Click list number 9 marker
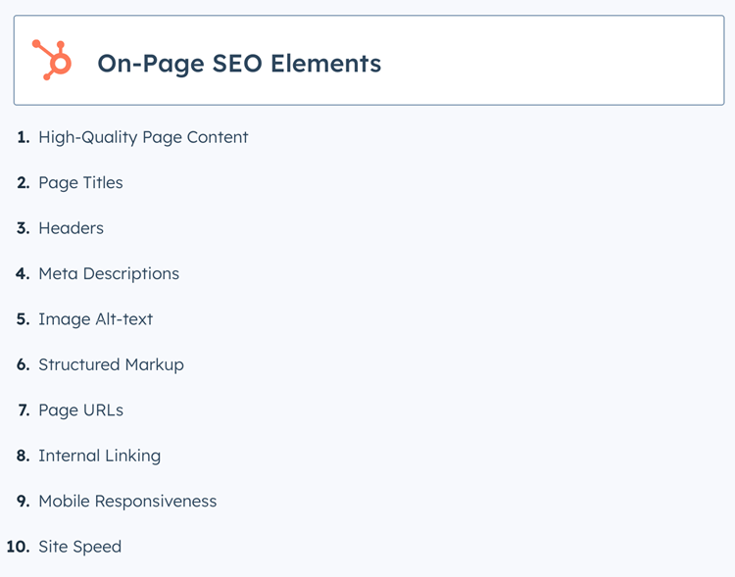This screenshot has width=735, height=577. [24, 502]
